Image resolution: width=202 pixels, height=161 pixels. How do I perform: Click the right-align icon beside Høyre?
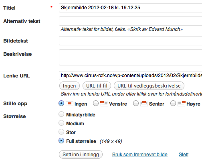point(182,104)
